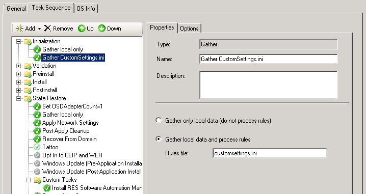Select the Task Sequence tab
This screenshot has width=366, height=194.
[51, 8]
